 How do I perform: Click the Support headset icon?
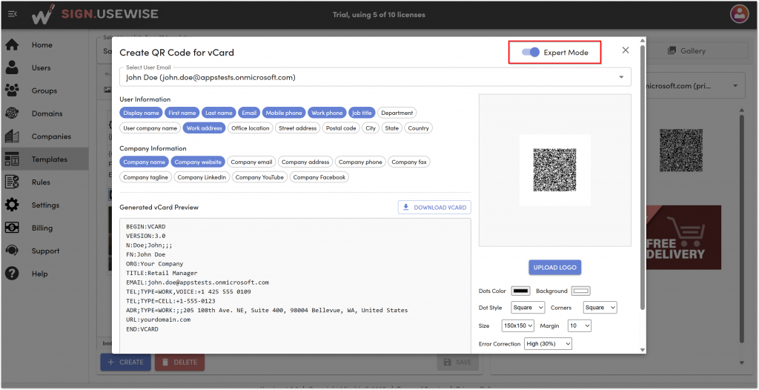(12, 251)
